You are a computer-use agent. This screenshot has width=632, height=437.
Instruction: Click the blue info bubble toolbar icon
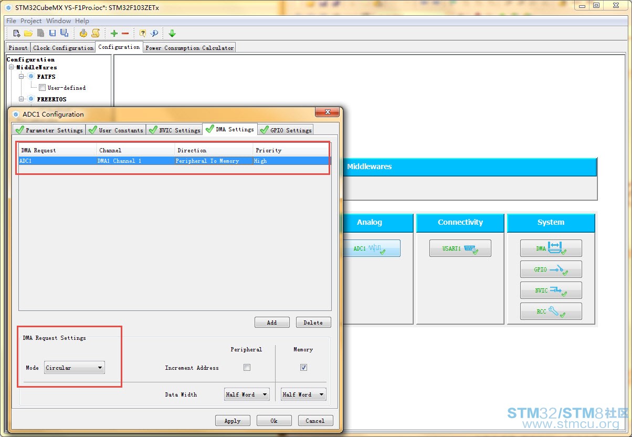pyautogui.click(x=154, y=33)
